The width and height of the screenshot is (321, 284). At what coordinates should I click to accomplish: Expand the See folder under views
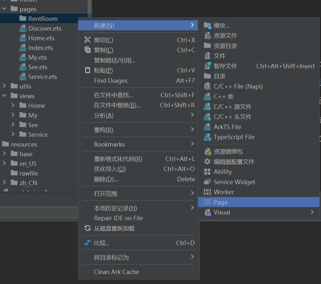click(13, 124)
